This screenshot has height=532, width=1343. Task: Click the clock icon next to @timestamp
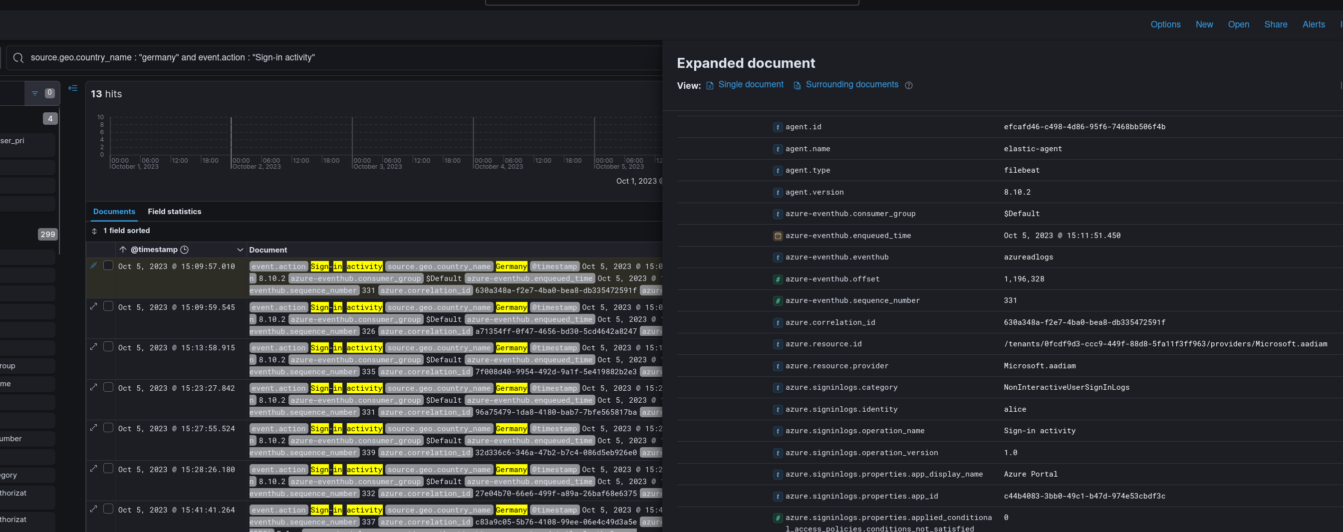[185, 250]
